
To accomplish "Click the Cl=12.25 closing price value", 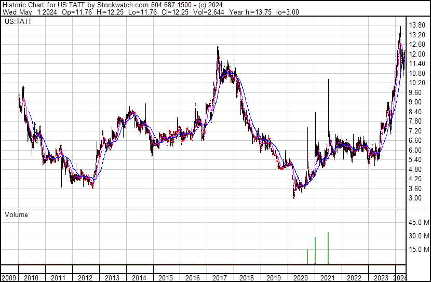I will coord(175,12).
